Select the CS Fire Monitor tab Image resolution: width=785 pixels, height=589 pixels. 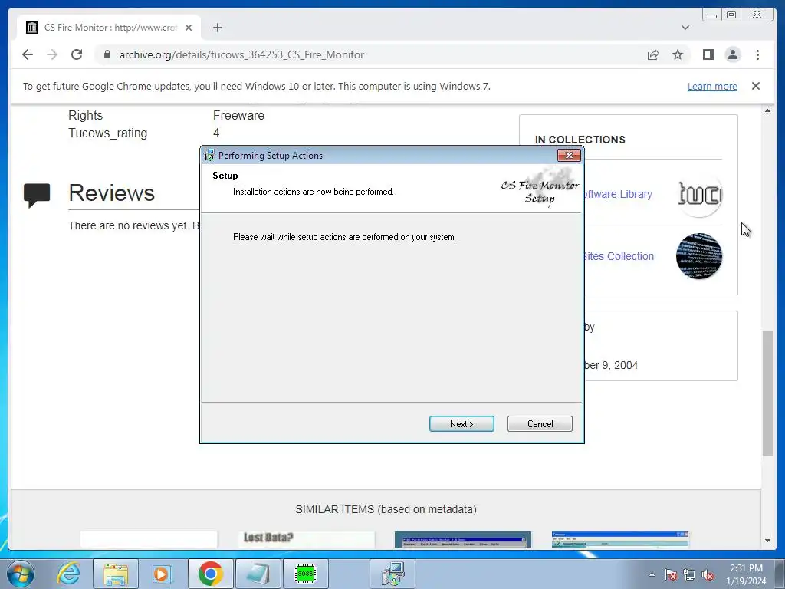[x=109, y=28]
